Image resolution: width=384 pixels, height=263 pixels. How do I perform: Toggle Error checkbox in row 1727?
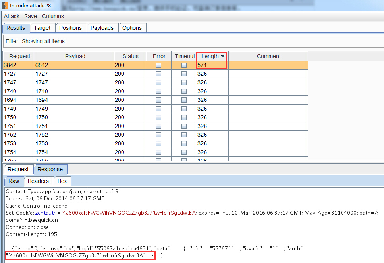(159, 74)
